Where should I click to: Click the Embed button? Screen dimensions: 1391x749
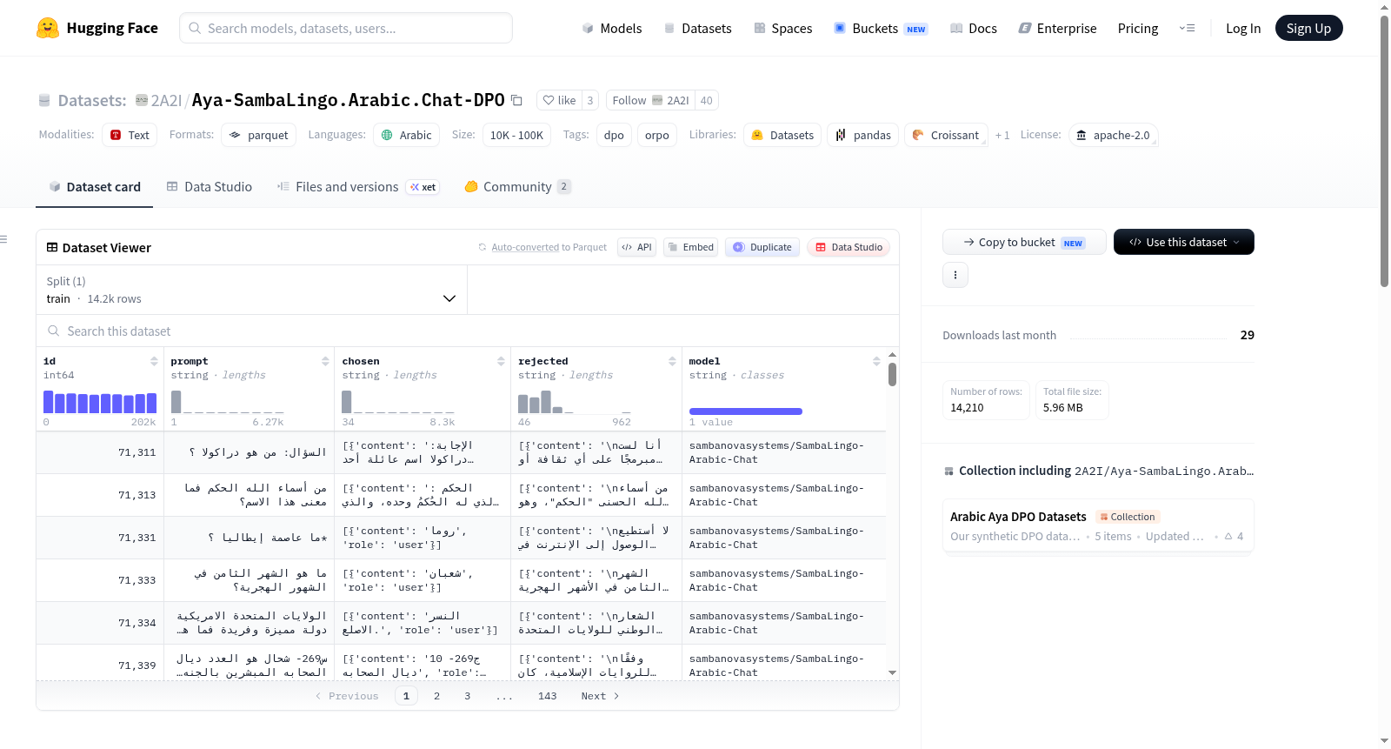pos(691,247)
